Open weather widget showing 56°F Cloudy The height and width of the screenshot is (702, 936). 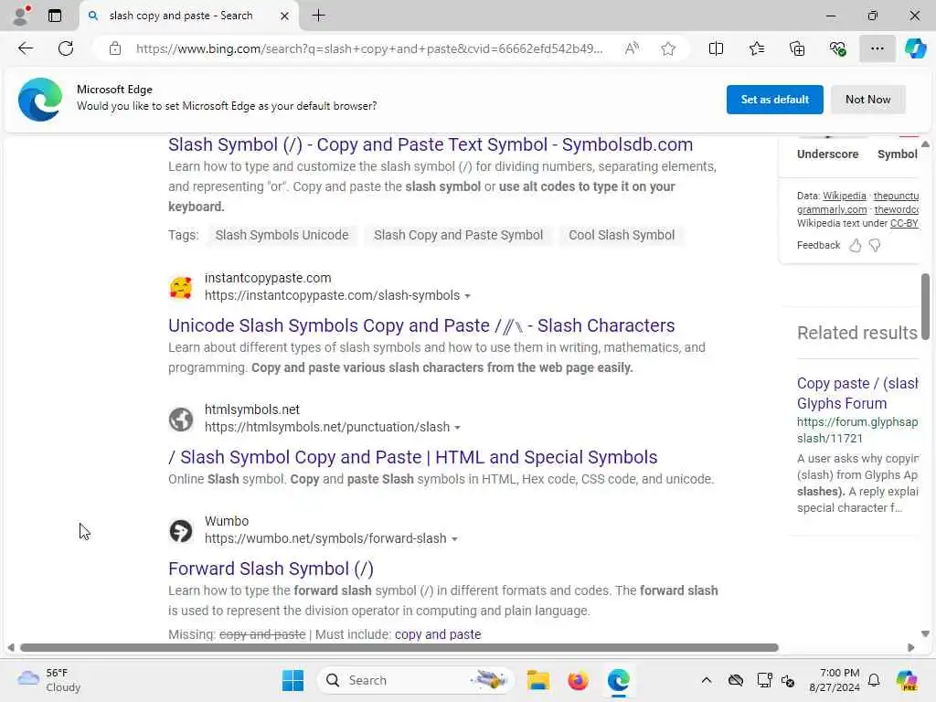tap(49, 680)
